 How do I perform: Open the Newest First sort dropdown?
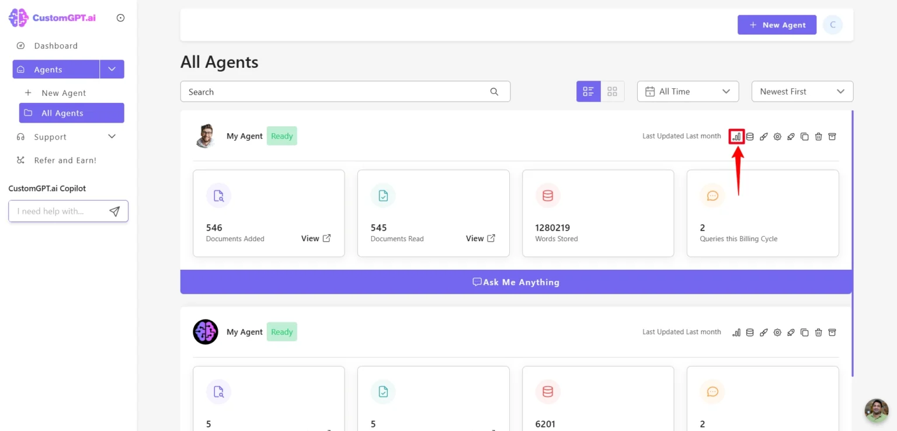tap(802, 92)
